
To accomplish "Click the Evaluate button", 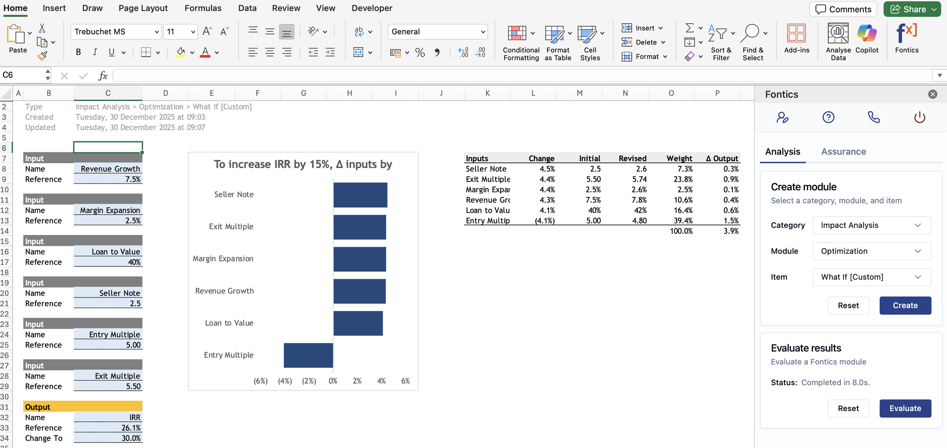I will [905, 409].
